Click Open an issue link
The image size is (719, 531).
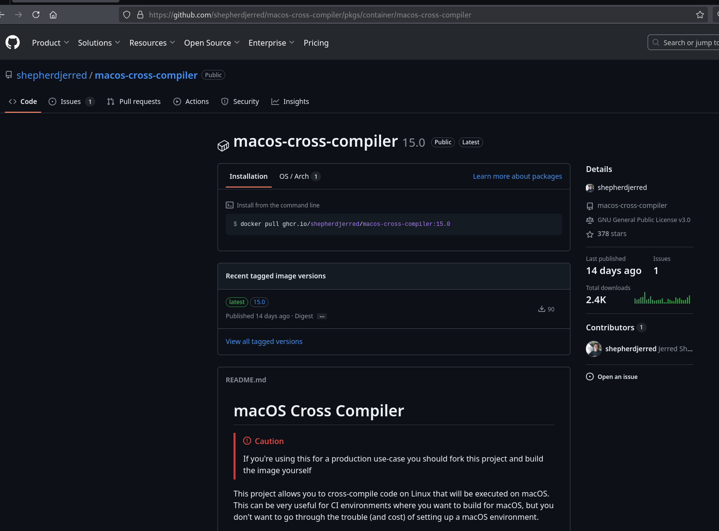pyautogui.click(x=618, y=377)
